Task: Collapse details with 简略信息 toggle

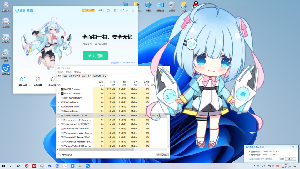Action: click(x=65, y=155)
